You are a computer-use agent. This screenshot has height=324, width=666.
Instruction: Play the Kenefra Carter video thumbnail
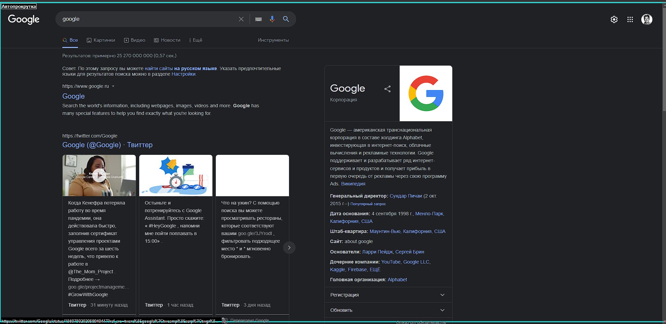click(x=99, y=175)
